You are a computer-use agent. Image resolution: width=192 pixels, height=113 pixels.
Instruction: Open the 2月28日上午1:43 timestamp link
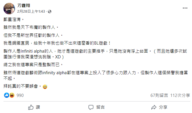click(x=31, y=12)
